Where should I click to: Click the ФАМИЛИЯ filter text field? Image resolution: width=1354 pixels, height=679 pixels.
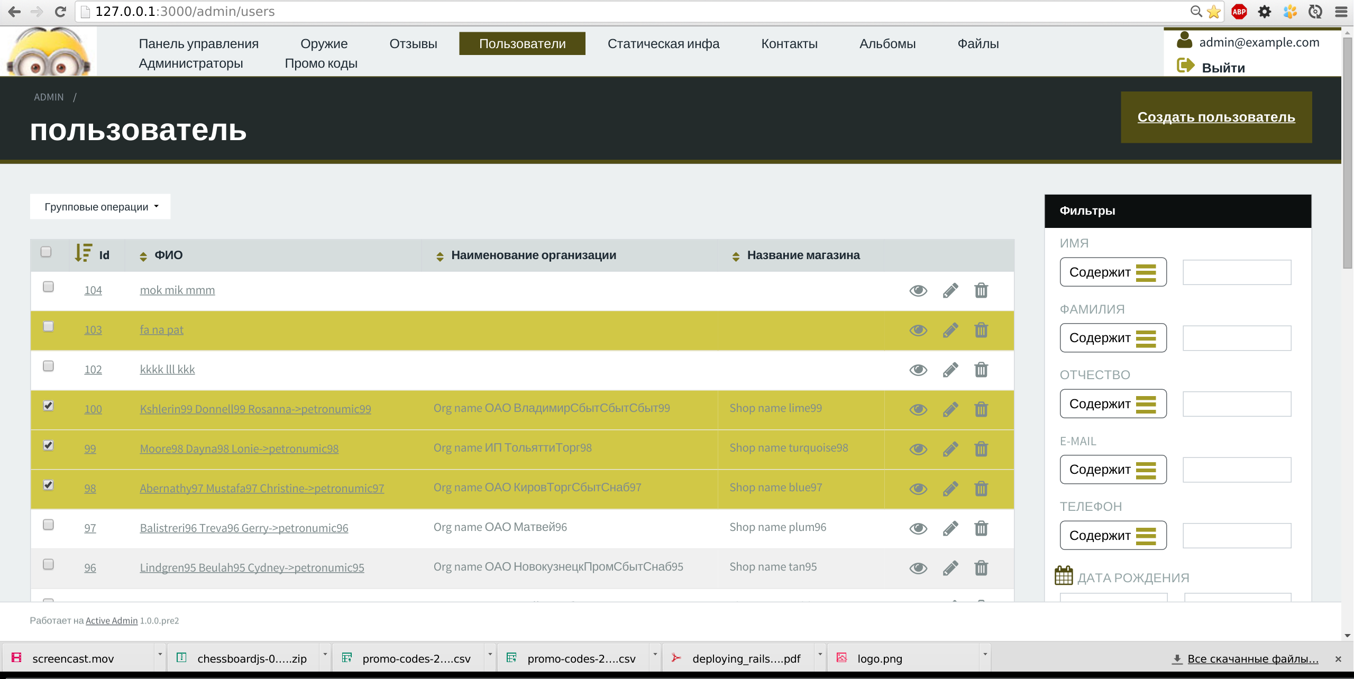pos(1237,338)
